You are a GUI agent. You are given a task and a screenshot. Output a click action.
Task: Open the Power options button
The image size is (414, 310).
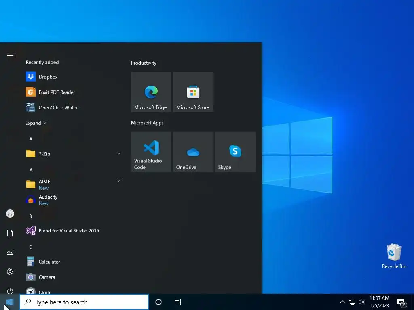[10, 291]
